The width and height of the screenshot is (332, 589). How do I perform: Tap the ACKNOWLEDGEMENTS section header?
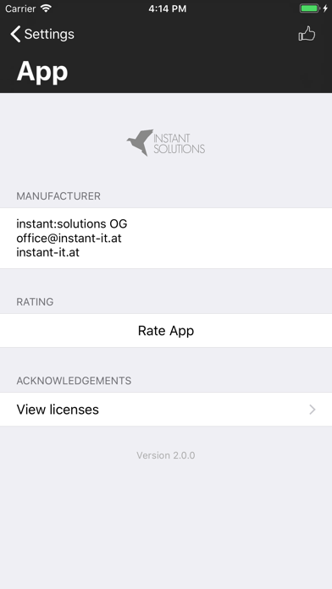[x=74, y=381]
